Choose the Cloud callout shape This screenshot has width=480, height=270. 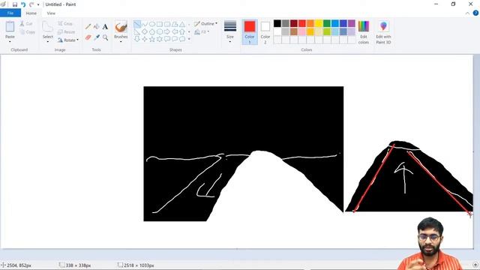[x=182, y=39]
